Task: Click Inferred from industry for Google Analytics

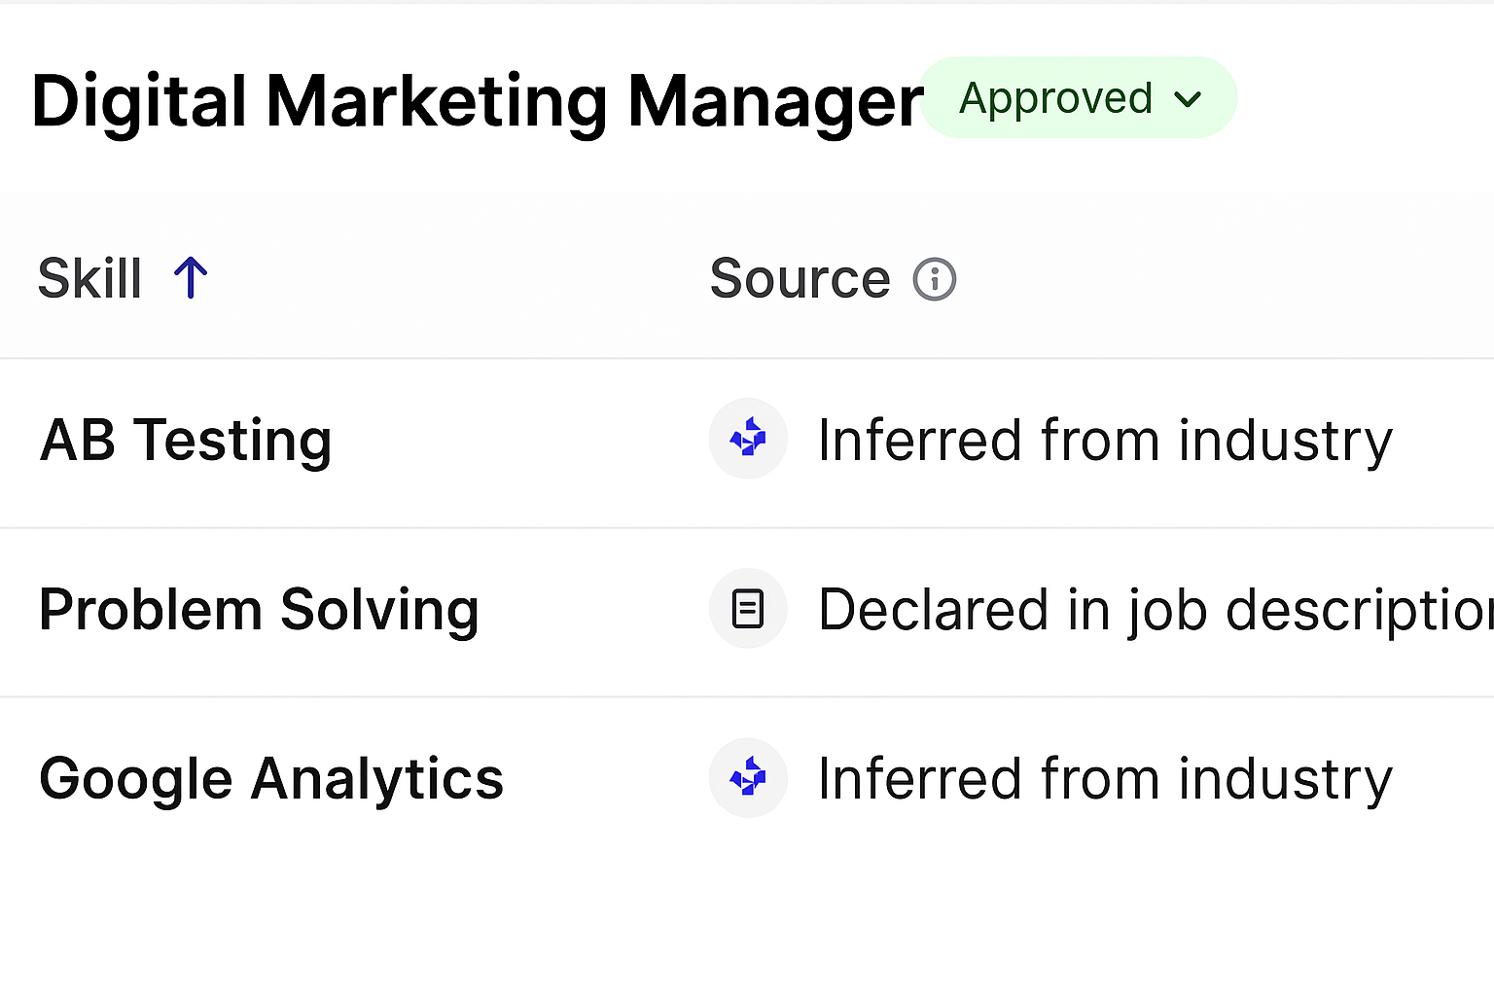Action: click(1105, 780)
